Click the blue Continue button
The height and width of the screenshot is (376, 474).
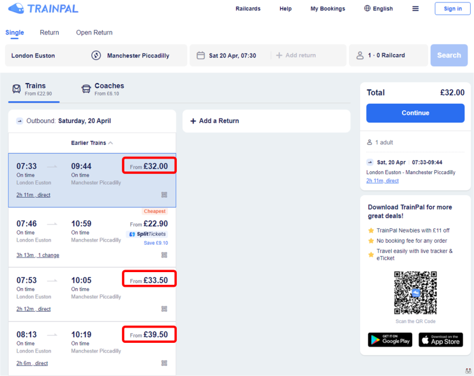pos(415,113)
